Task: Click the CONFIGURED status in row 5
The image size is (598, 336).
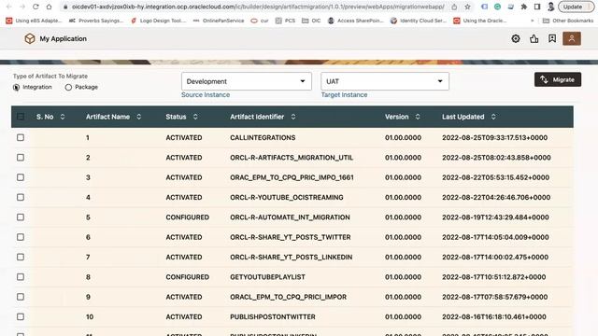Action: (x=187, y=217)
